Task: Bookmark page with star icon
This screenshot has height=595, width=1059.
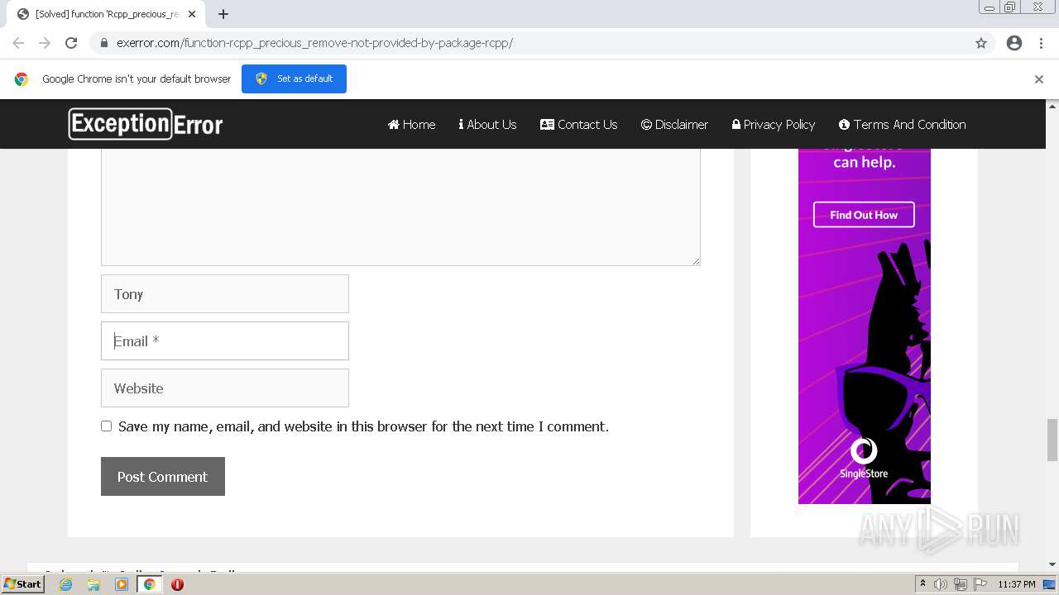Action: [981, 43]
